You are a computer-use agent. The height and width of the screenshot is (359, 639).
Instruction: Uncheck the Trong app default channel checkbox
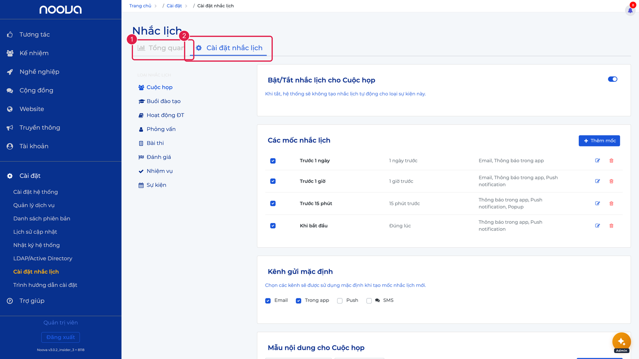pyautogui.click(x=298, y=301)
